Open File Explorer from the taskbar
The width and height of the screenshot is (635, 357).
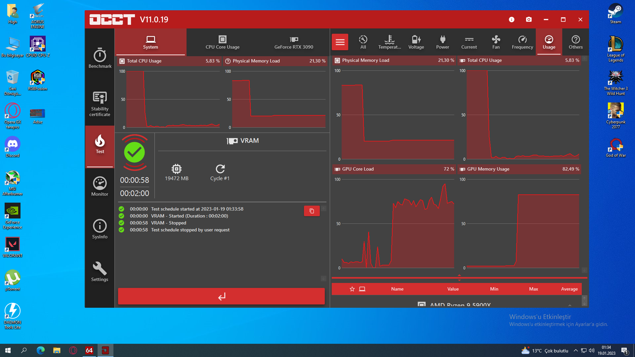[x=57, y=350]
